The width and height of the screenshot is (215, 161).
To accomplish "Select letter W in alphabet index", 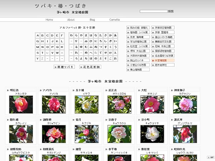I will pyautogui.click(x=57, y=53).
